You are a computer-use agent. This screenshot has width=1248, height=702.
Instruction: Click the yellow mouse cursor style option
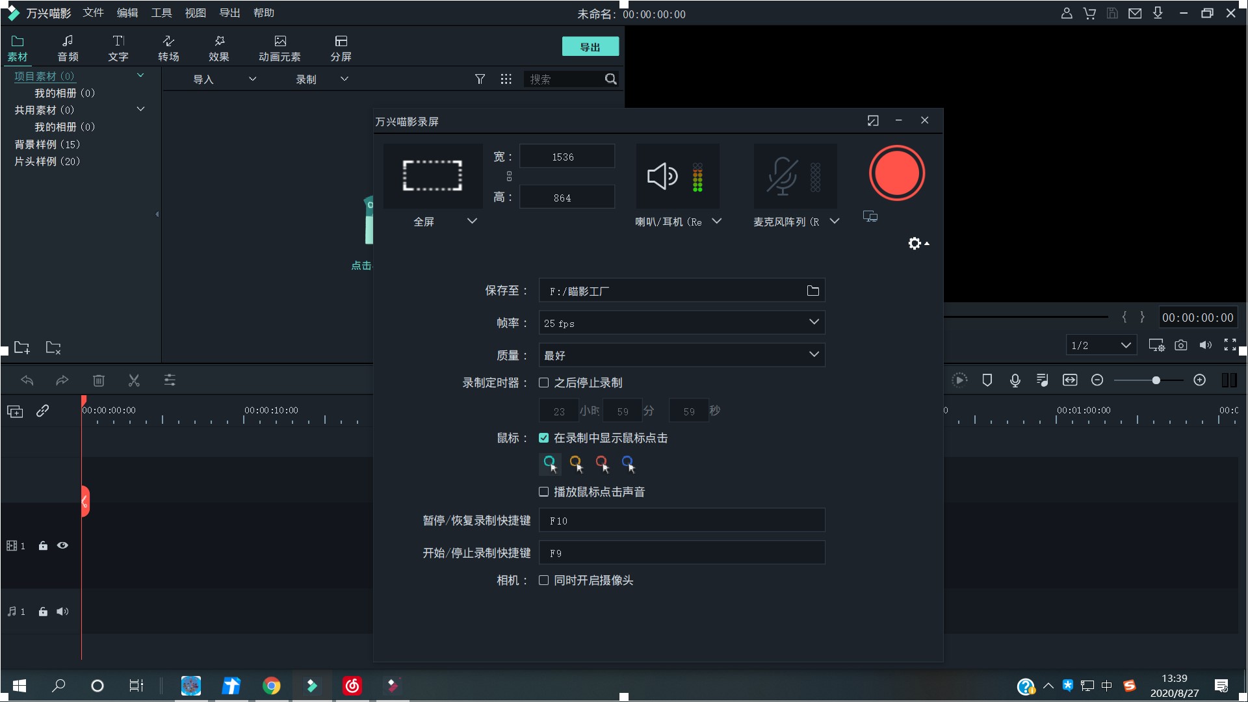[x=576, y=462]
